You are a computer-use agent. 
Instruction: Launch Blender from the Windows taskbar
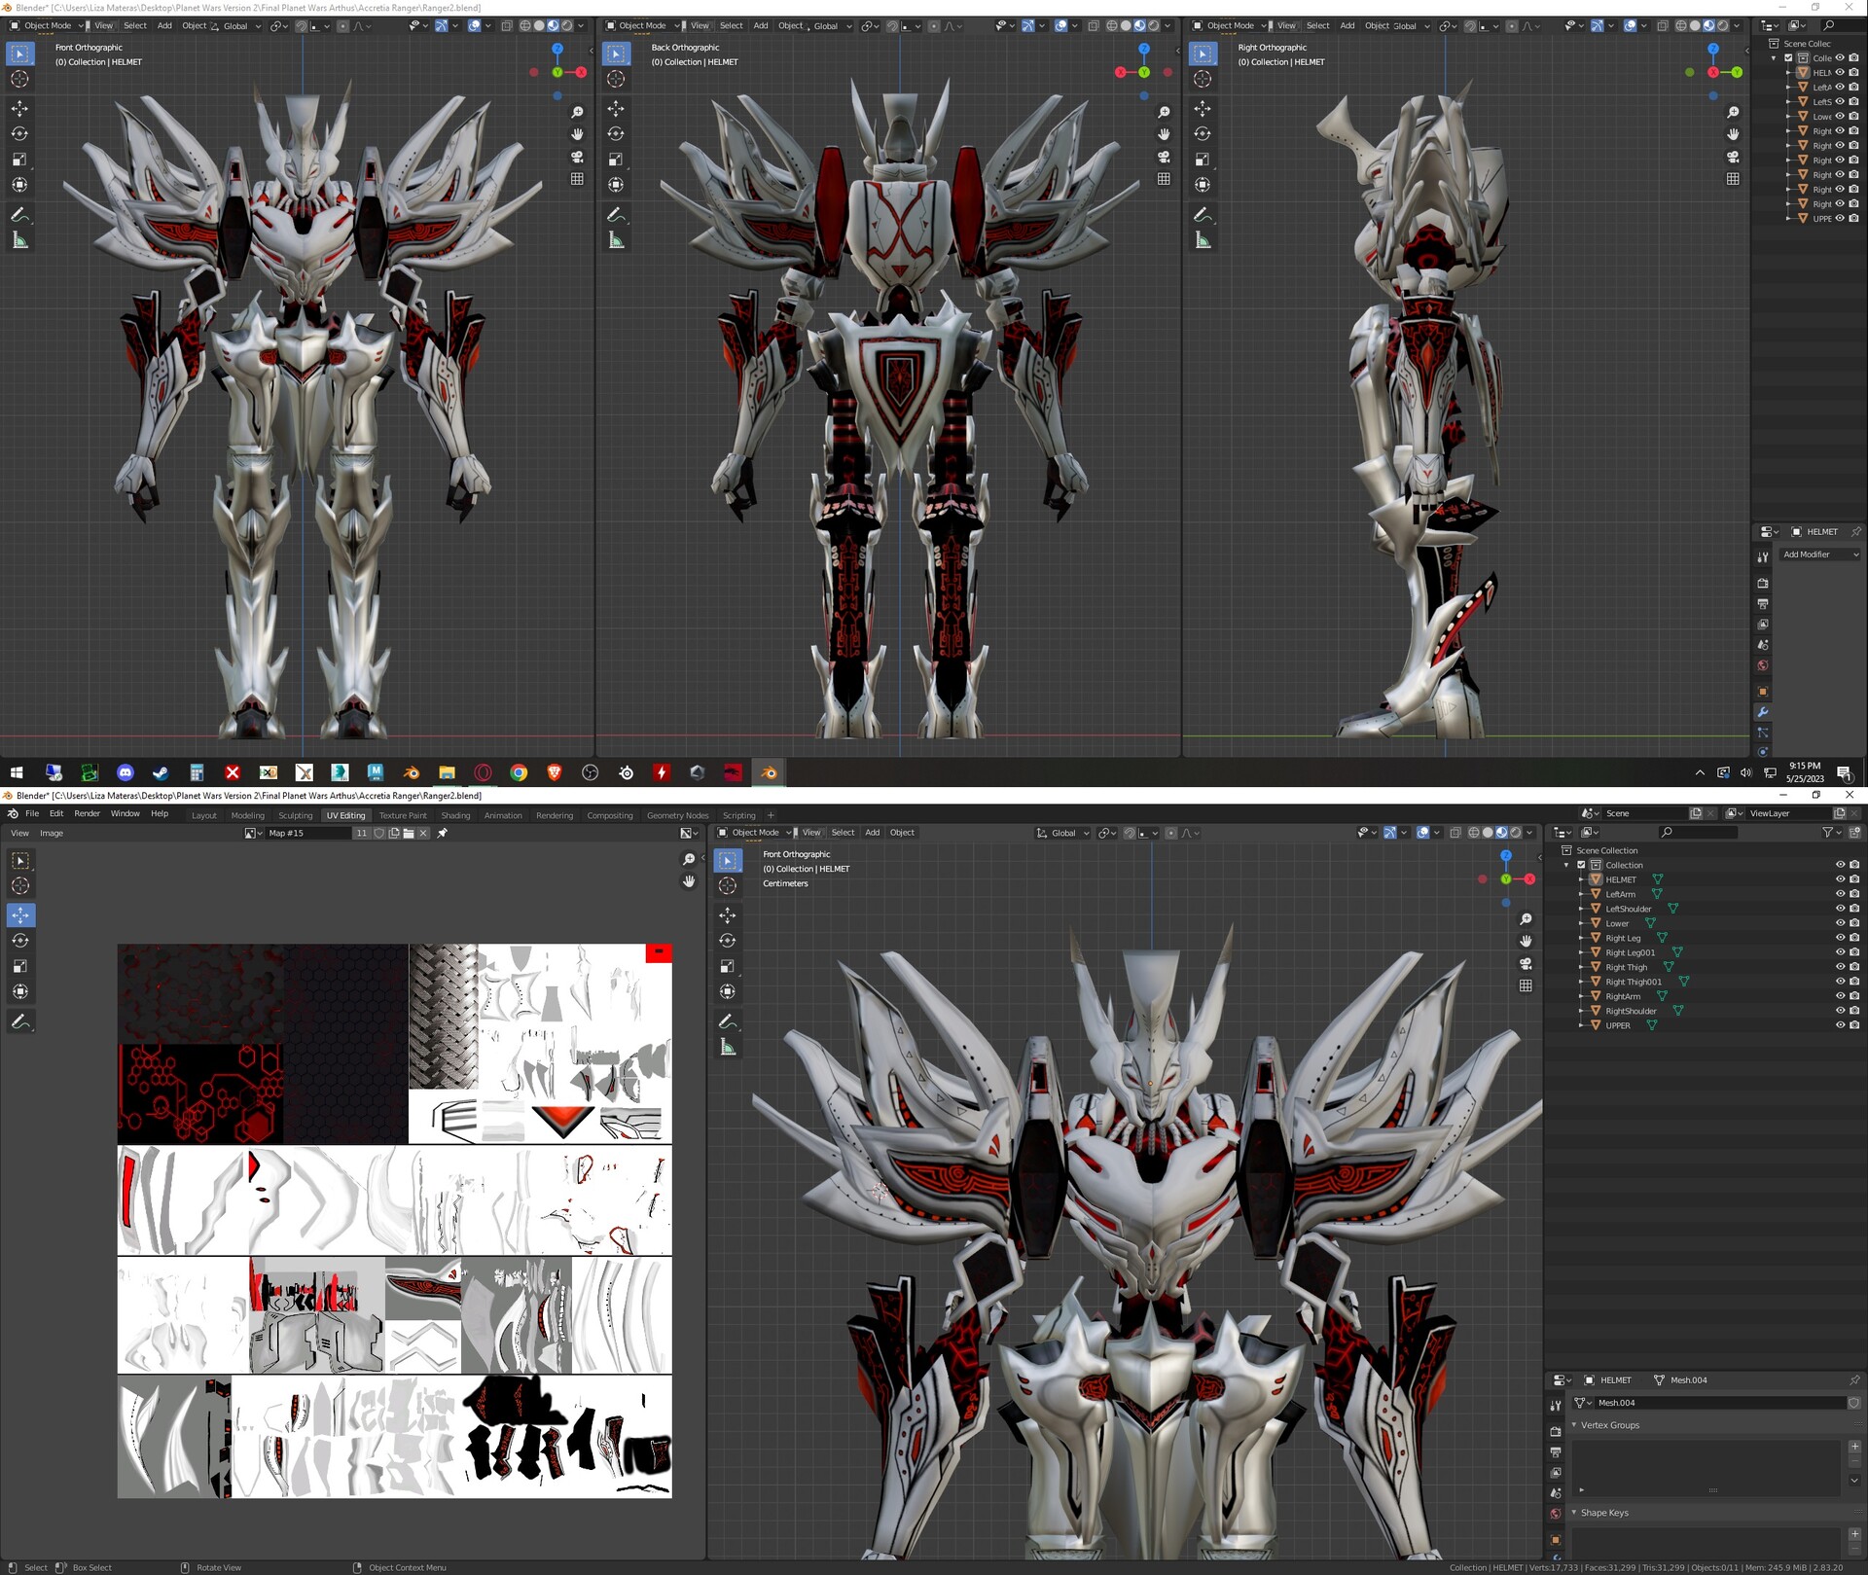(768, 772)
